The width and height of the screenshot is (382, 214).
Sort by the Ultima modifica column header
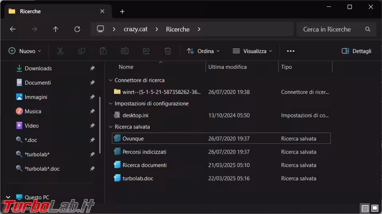[x=227, y=67]
